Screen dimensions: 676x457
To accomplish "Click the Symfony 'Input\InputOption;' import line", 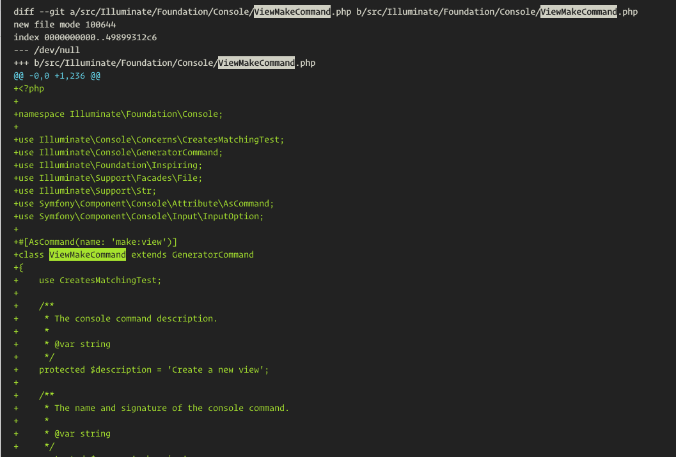I will pyautogui.click(x=138, y=216).
